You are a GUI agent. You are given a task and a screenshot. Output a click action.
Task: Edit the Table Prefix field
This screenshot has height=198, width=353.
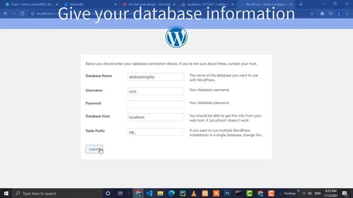click(156, 132)
